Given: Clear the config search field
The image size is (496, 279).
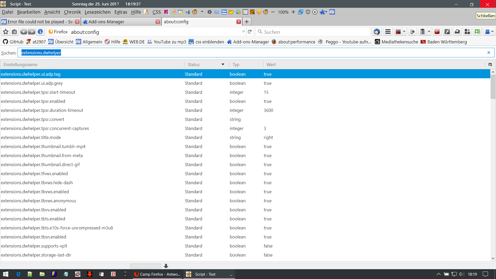Looking at the screenshot, I should (489, 53).
